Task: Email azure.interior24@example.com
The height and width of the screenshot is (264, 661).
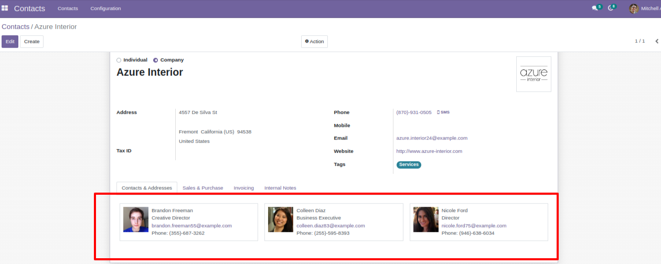Action: [x=432, y=138]
